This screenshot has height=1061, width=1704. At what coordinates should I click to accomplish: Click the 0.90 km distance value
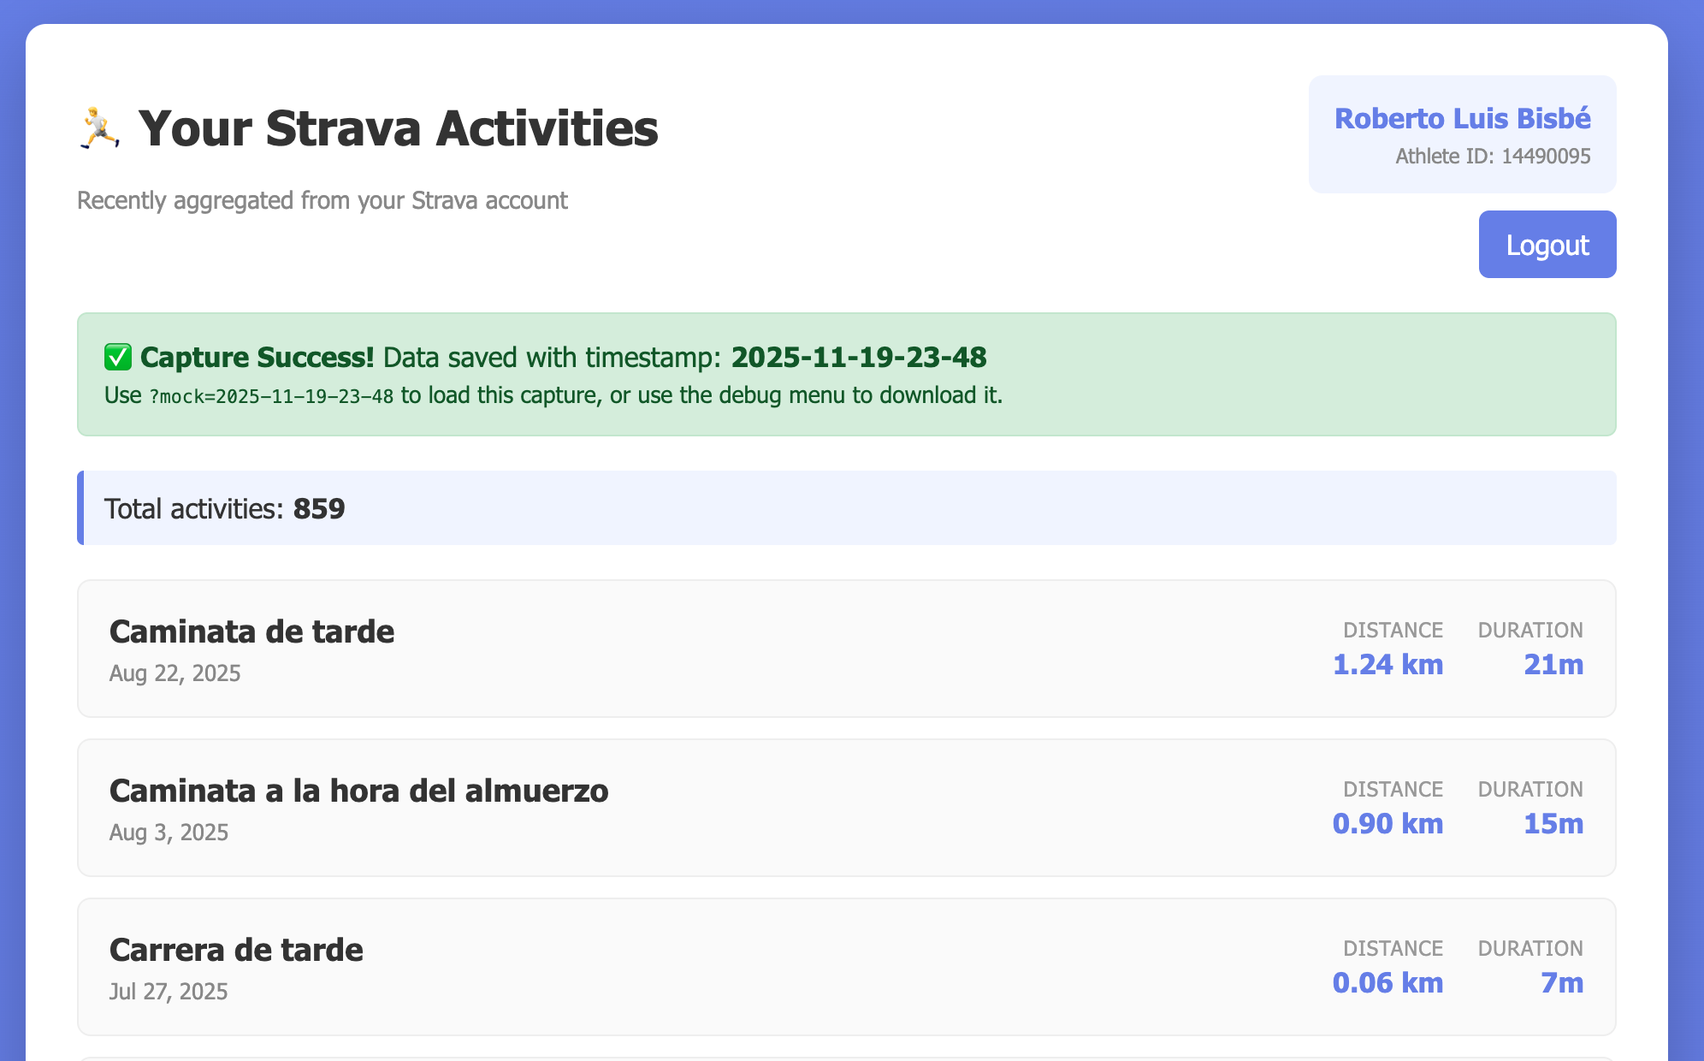pos(1387,824)
